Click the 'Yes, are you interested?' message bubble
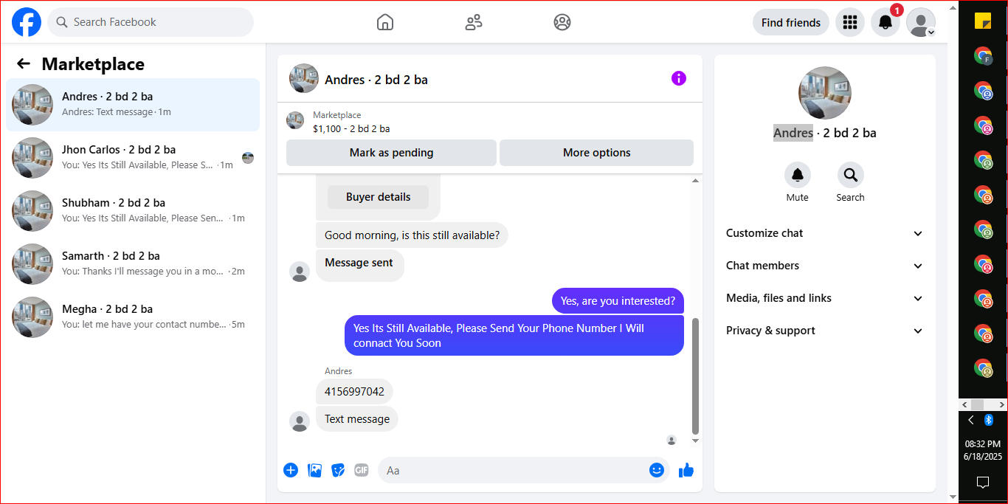 point(618,301)
